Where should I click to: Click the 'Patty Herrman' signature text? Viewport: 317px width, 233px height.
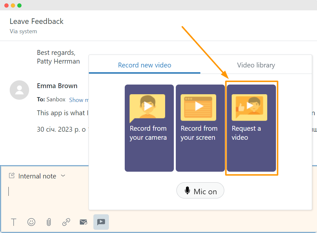coord(58,61)
